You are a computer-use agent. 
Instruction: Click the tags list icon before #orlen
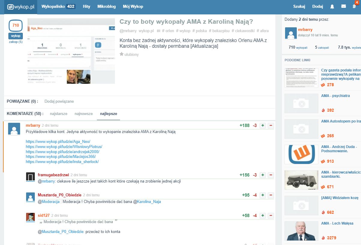point(158,31)
